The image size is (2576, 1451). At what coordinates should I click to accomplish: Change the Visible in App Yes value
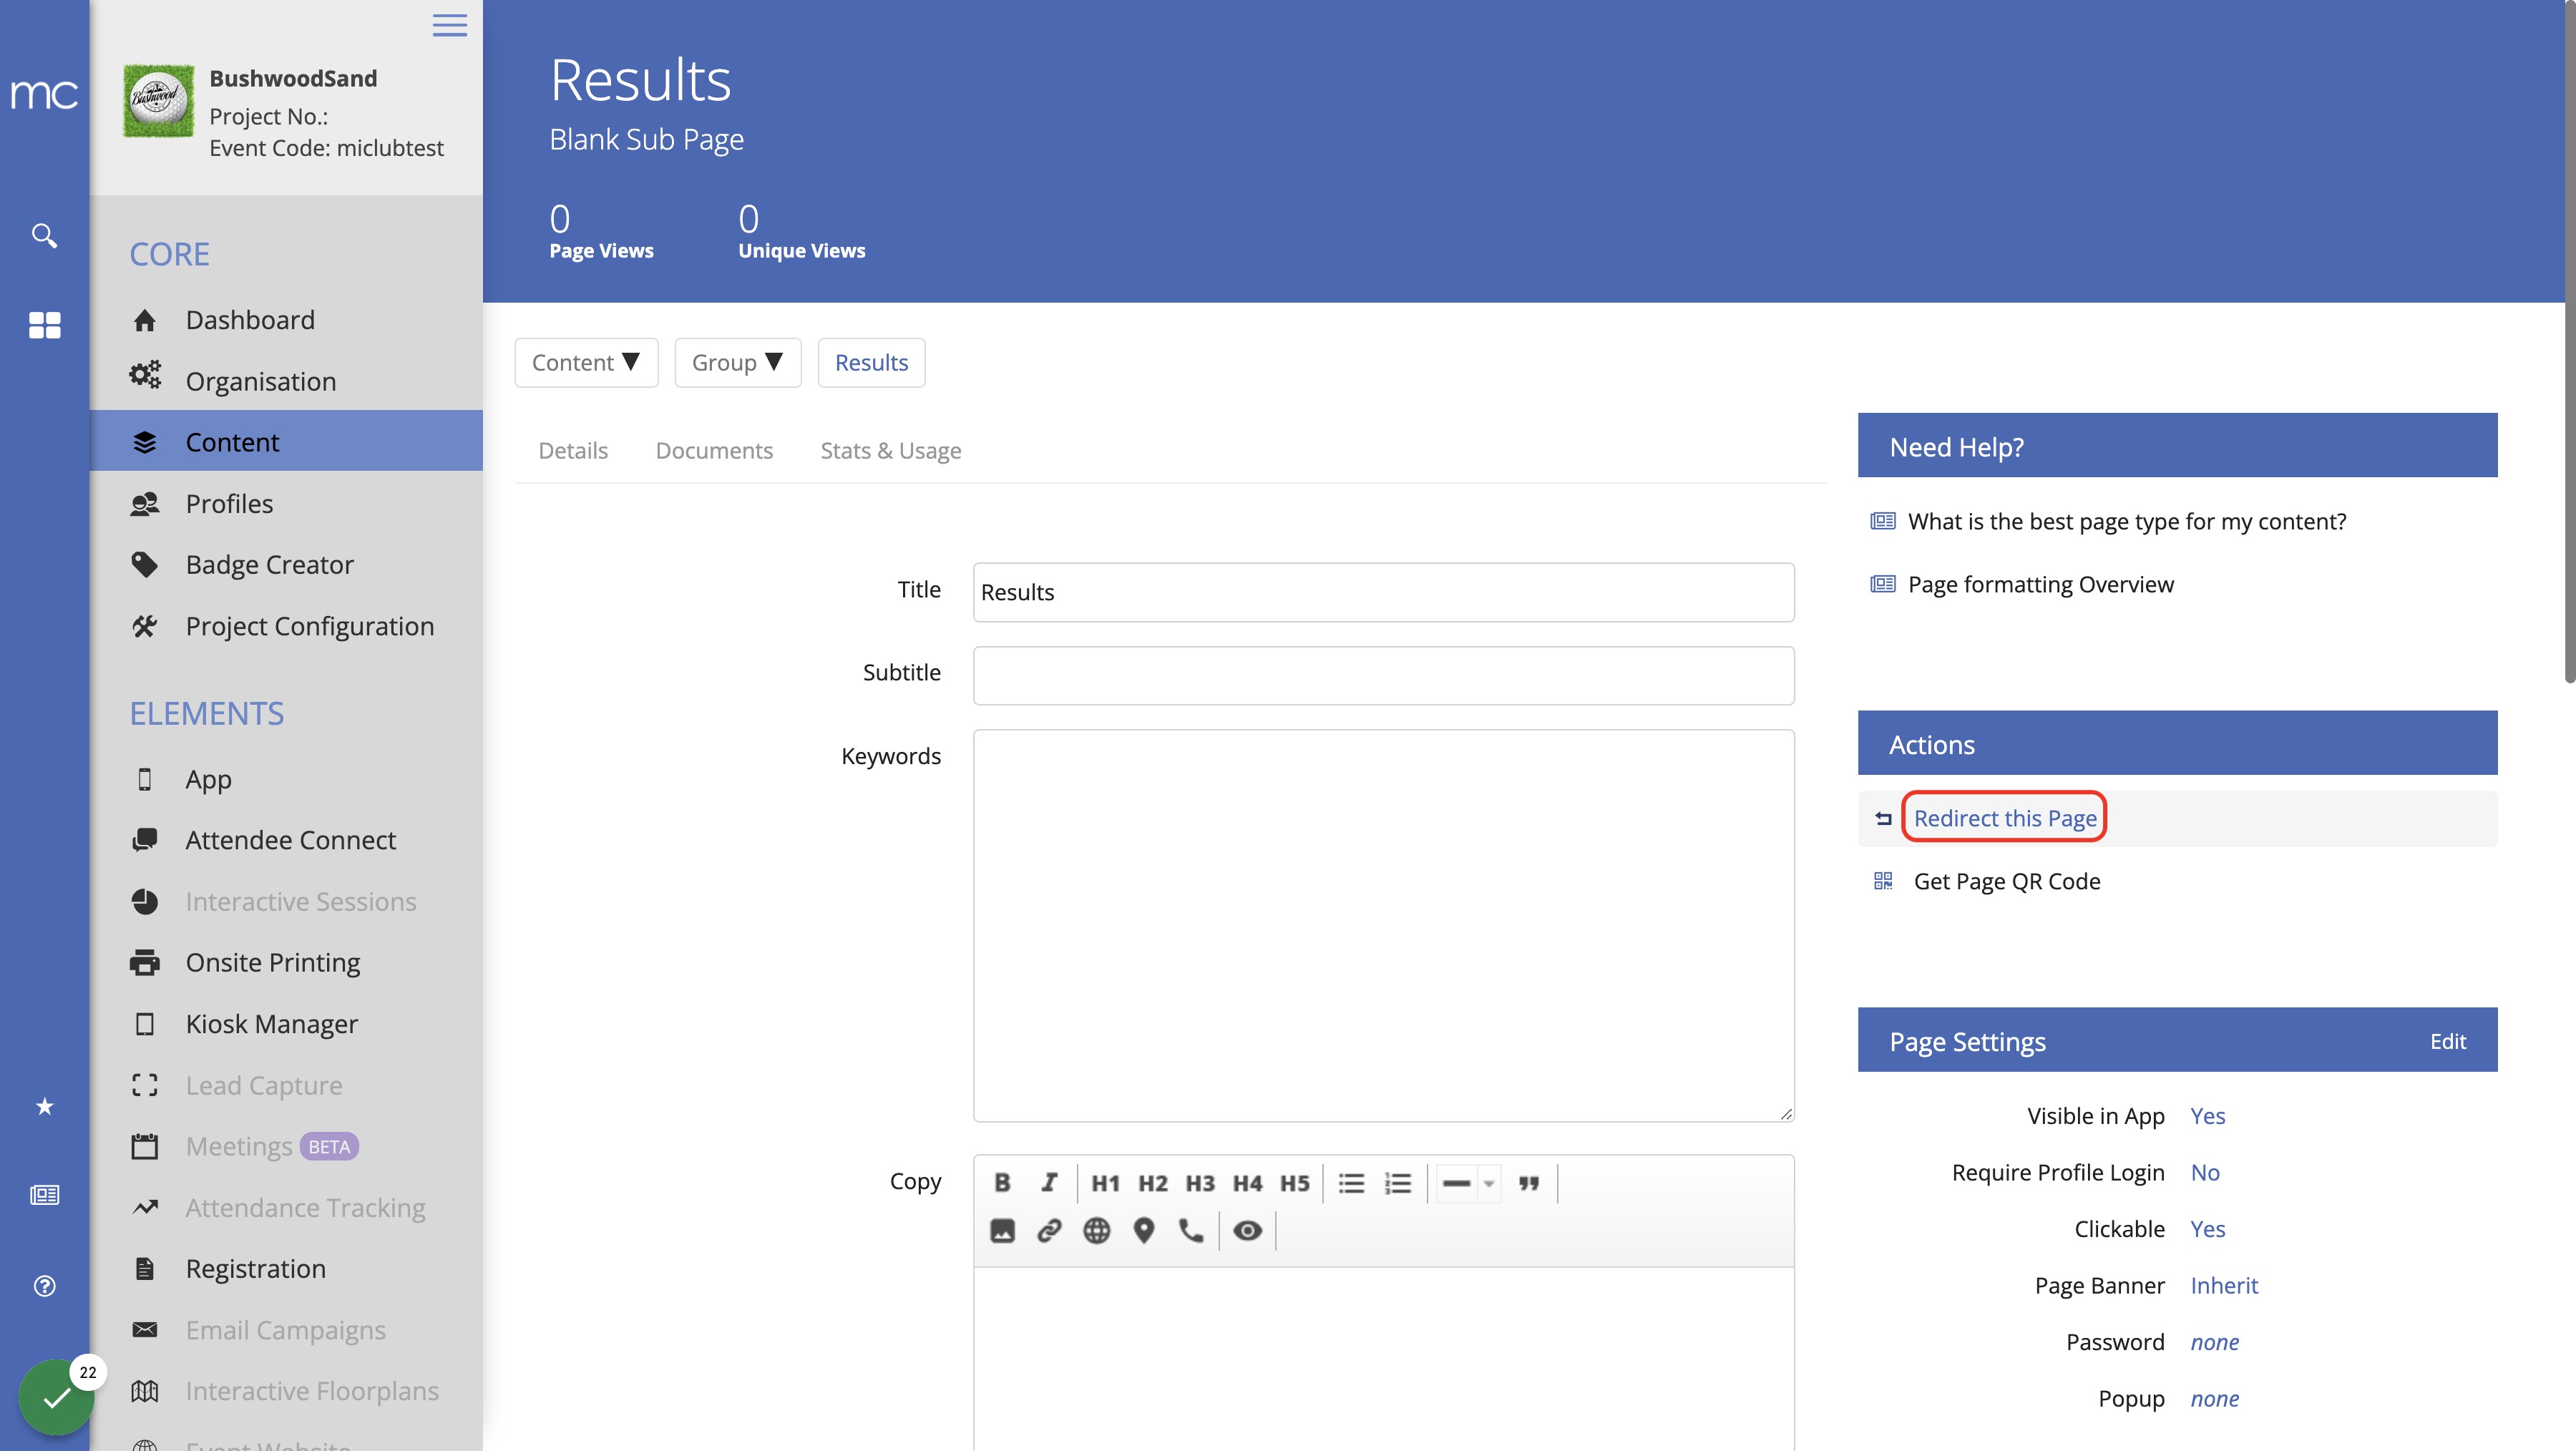pos(2207,1116)
